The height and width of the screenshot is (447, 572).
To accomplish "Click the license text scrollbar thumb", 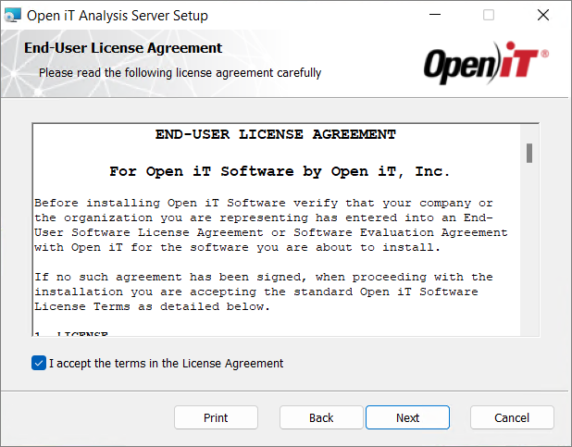I will 529,154.
